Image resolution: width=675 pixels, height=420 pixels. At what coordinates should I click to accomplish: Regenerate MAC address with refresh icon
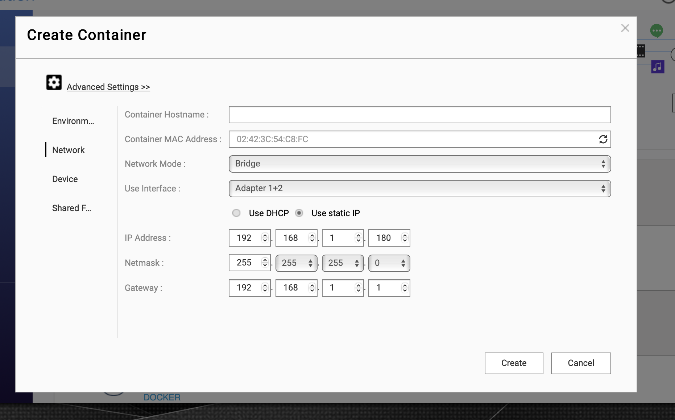click(603, 139)
